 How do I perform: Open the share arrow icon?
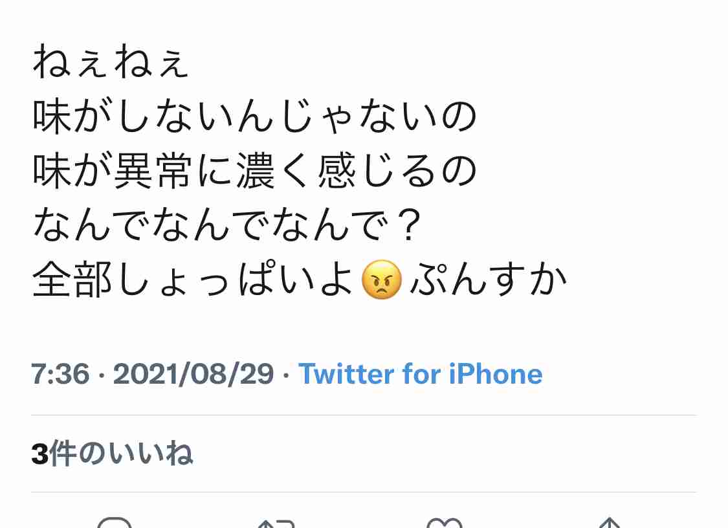click(x=610, y=523)
